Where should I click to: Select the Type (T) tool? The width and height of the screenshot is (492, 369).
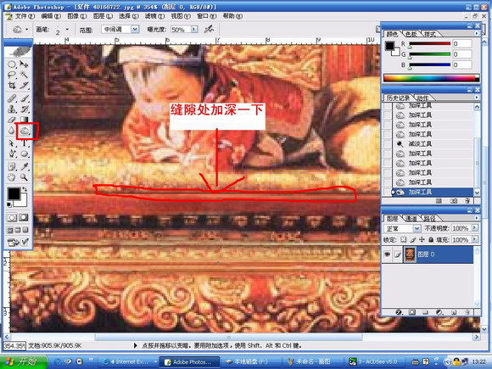(24, 143)
